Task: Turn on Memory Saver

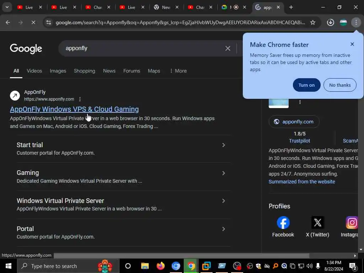Action: pyautogui.click(x=306, y=85)
